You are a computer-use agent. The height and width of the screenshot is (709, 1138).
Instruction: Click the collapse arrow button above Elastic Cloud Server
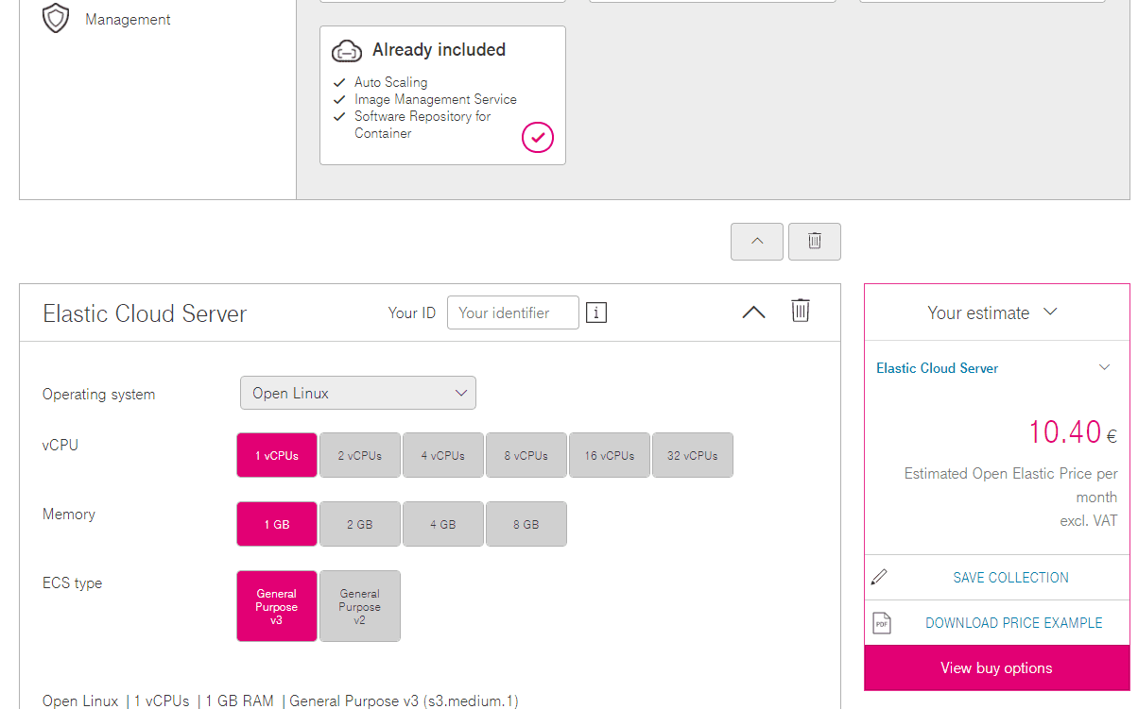[x=757, y=242]
